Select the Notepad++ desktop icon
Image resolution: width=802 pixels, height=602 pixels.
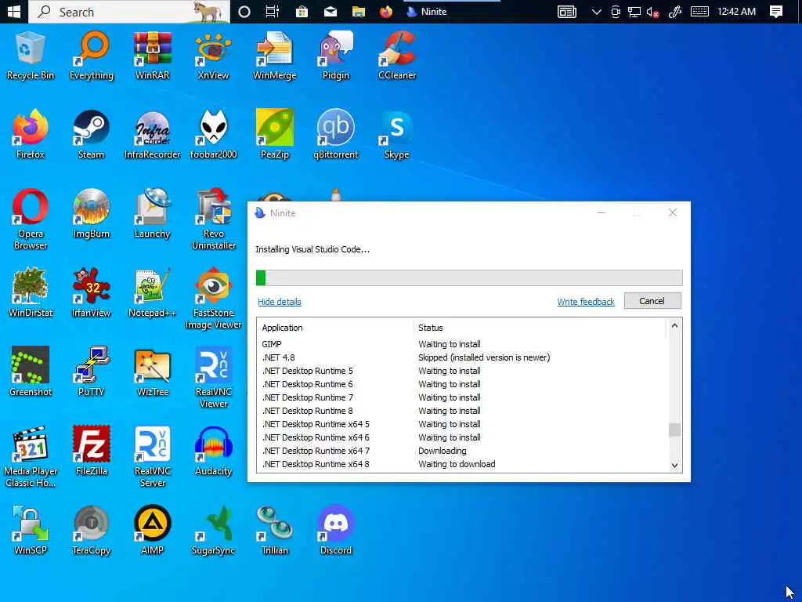click(x=152, y=293)
